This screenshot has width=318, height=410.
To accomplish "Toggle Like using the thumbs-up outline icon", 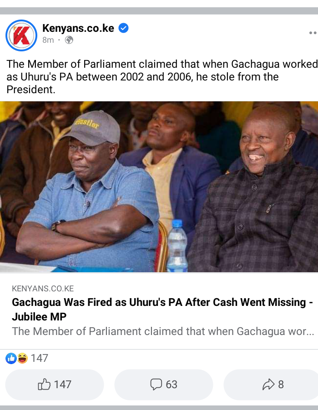I will coord(44,385).
